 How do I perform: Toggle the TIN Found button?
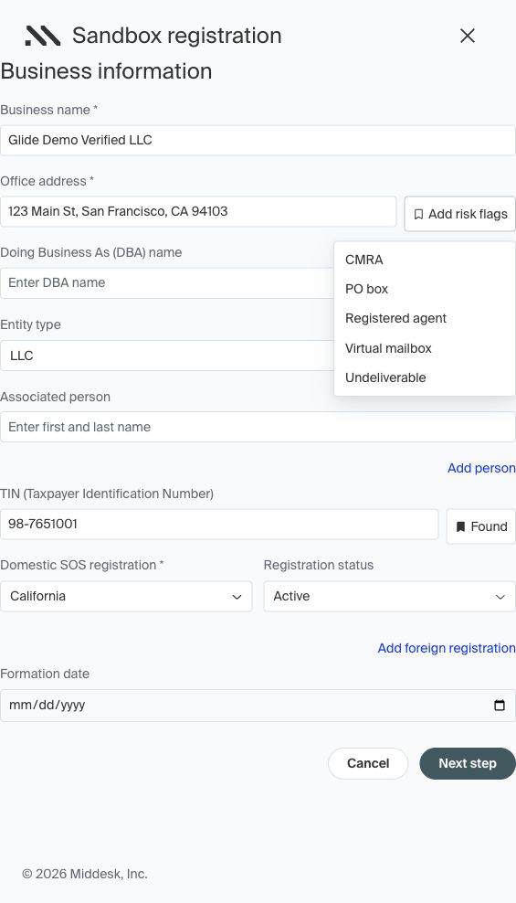click(481, 526)
